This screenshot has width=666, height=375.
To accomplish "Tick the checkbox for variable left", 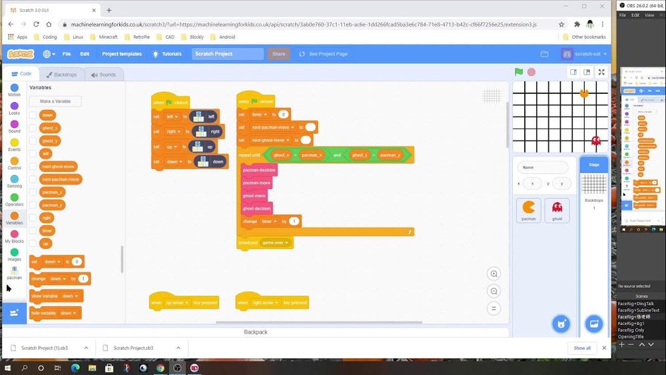I will coord(33,154).
